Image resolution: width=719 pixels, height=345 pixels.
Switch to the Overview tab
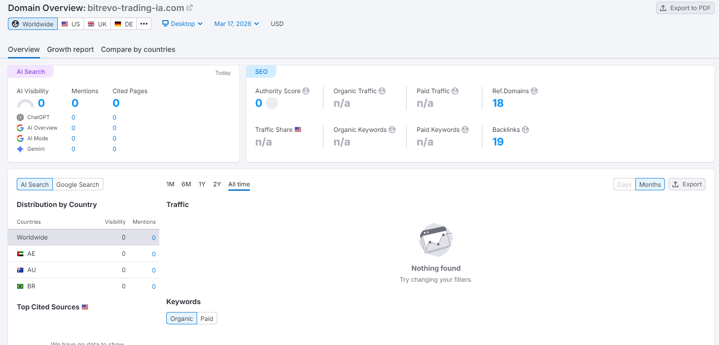tap(24, 49)
